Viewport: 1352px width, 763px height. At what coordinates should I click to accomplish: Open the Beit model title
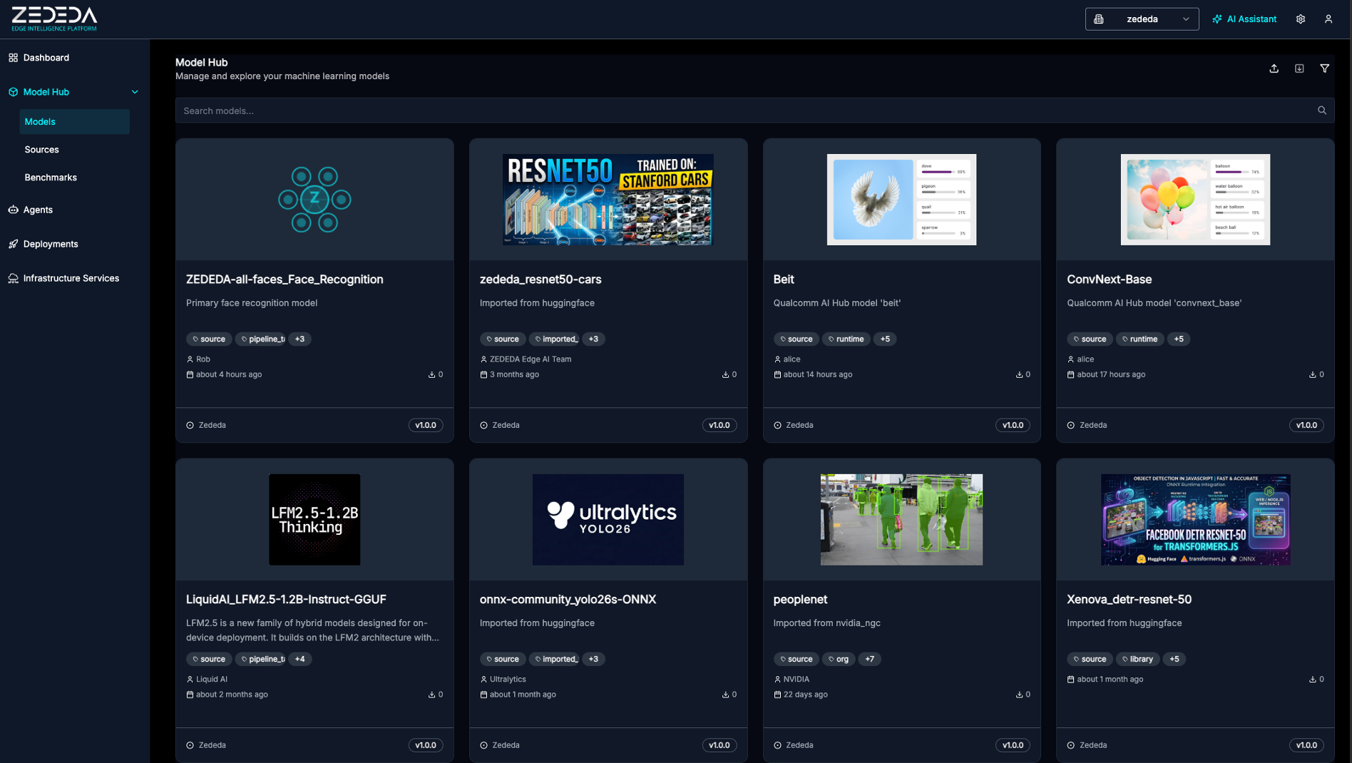click(783, 280)
